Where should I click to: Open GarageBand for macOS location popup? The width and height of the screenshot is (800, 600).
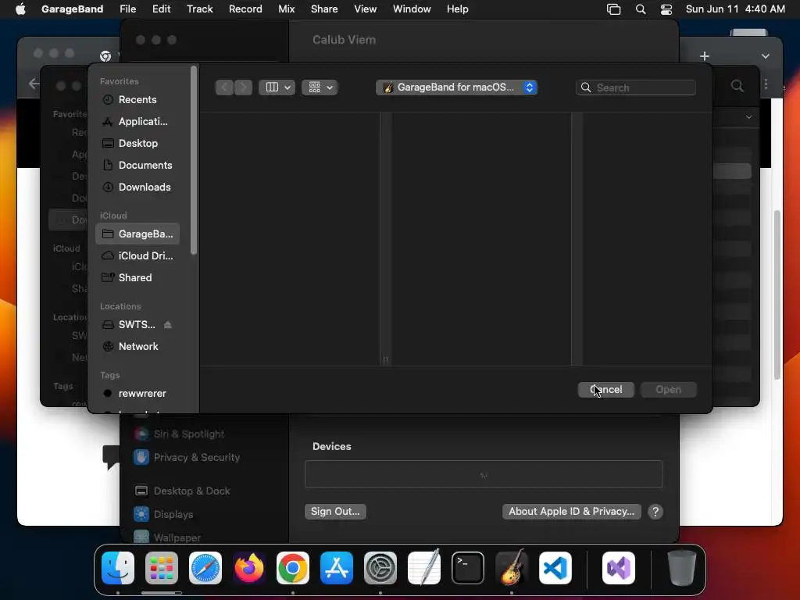tap(456, 87)
